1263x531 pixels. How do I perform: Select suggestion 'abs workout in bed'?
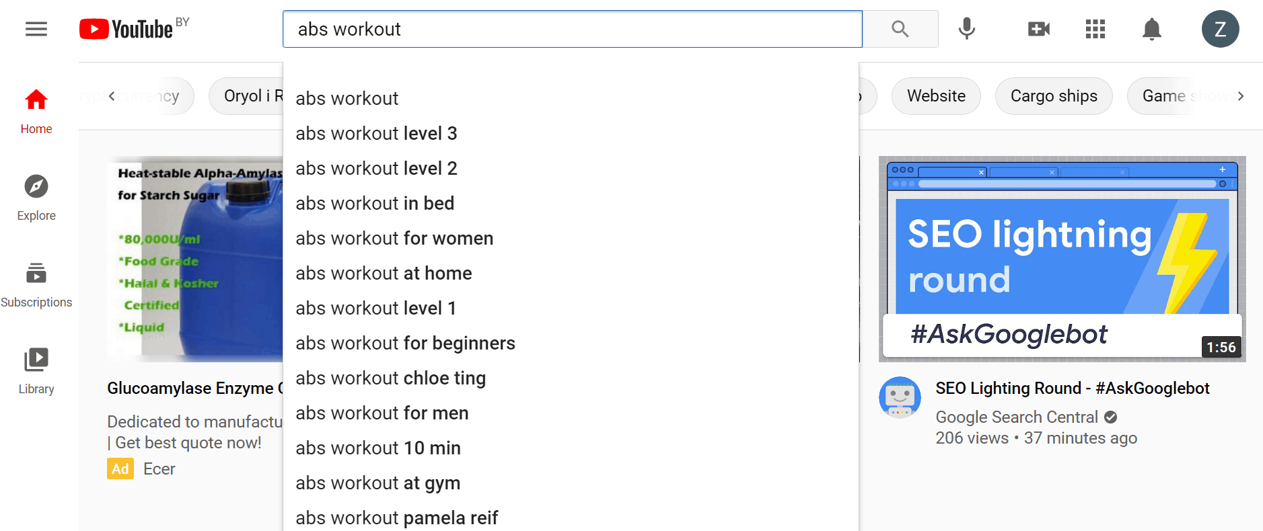coord(571,203)
